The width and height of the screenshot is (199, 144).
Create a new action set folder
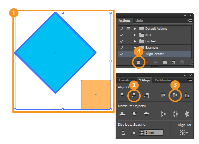pyautogui.click(x=165, y=62)
